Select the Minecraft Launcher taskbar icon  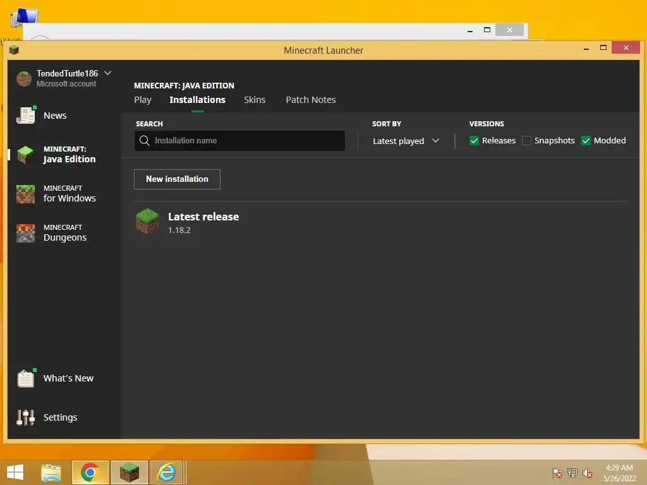click(129, 472)
